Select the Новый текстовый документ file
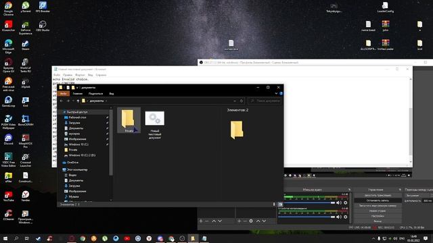Viewport: 433px width, 243px height. [x=155, y=124]
